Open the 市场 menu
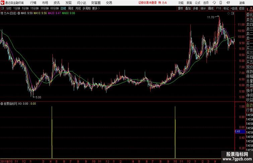253x163 pixels. (x=45, y=3)
